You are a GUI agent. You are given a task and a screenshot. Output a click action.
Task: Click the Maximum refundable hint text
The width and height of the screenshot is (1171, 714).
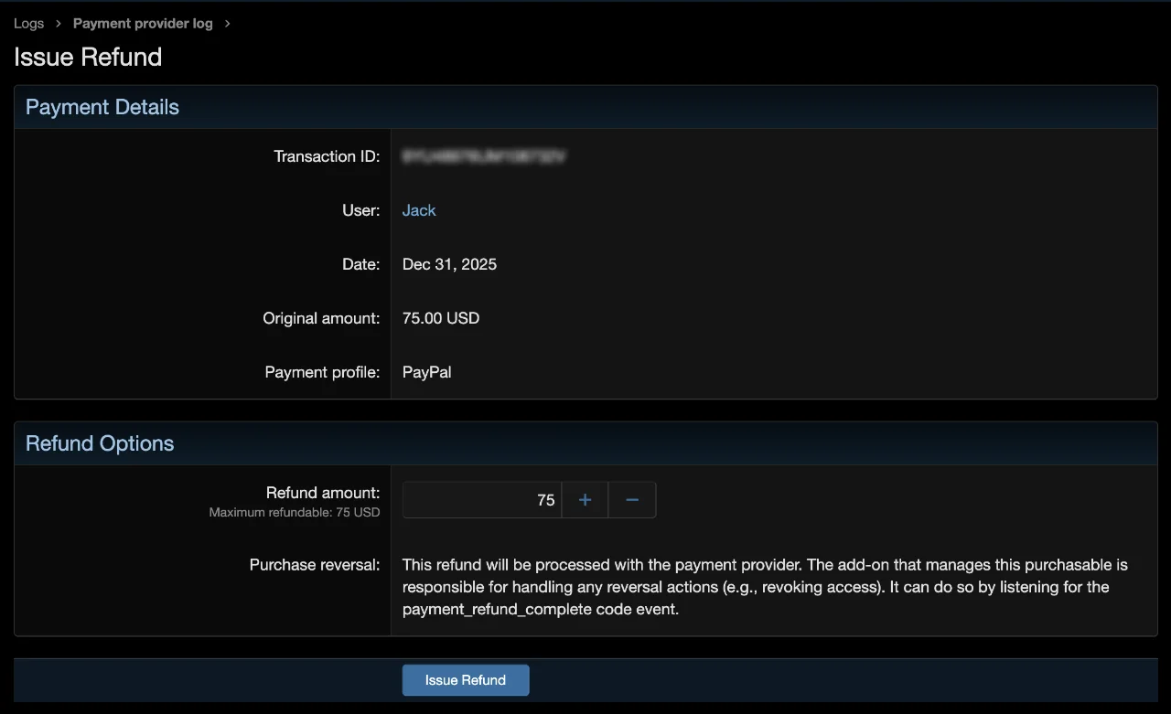point(294,513)
